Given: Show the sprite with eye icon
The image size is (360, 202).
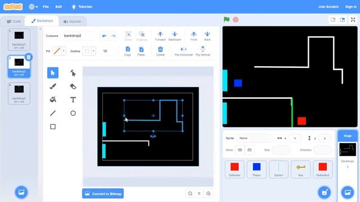Looking at the screenshot, I should point(240,150).
